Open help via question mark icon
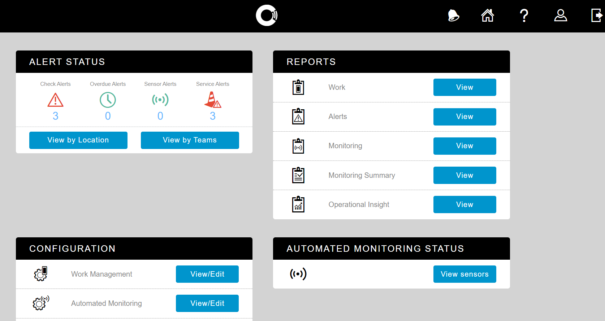Screen dimensions: 605x321 click(x=524, y=16)
